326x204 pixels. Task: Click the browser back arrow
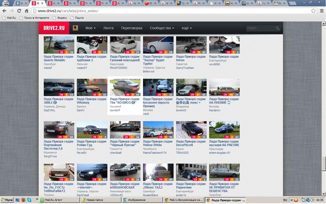tap(4, 11)
